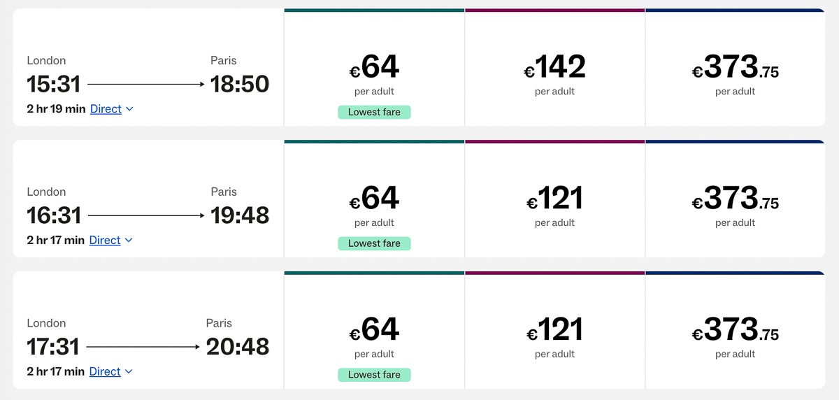Select the €64 fare on 17:31 train
Viewport: 839px width, 400px height.
(x=374, y=331)
